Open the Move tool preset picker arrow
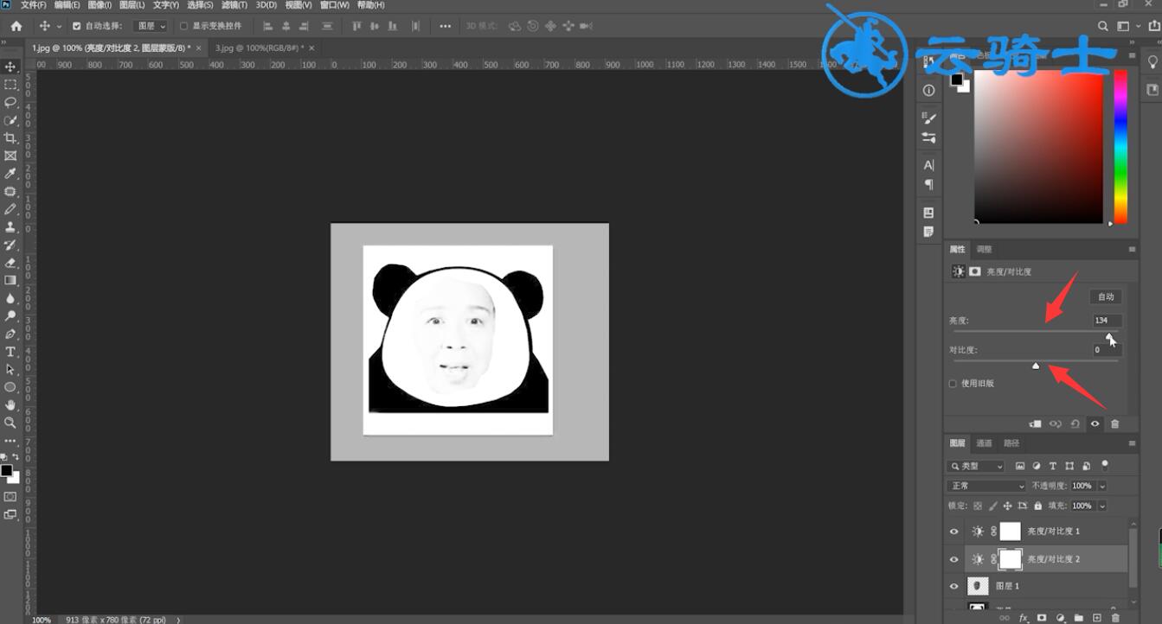The image size is (1162, 624). (59, 27)
